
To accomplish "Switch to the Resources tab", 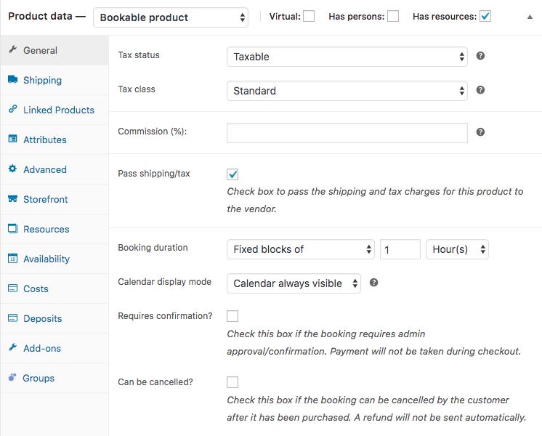I will point(46,229).
